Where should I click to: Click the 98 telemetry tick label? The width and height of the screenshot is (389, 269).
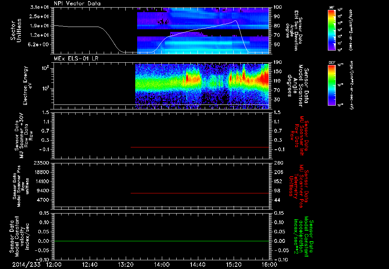[277, 191]
